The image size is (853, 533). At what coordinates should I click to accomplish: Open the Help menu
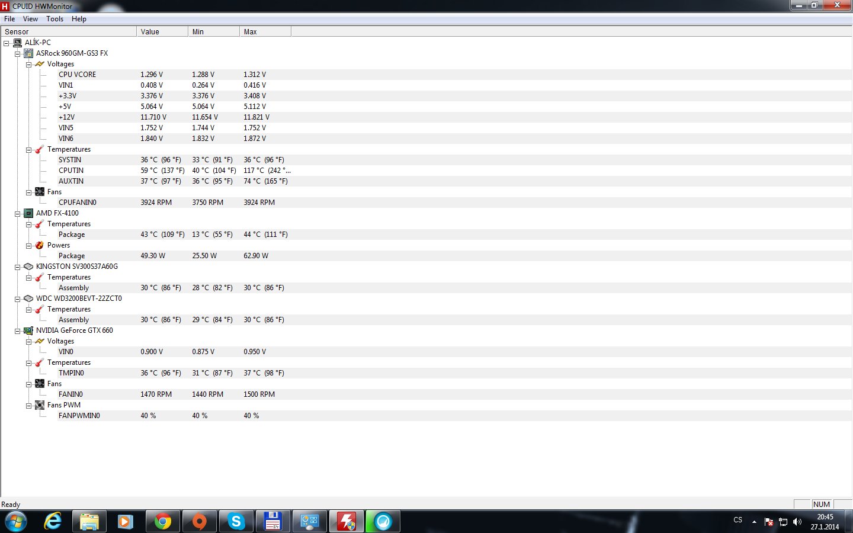79,19
